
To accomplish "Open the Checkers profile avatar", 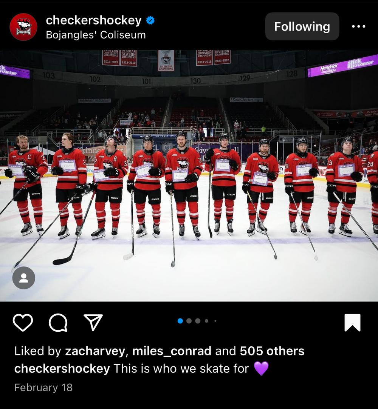I will pos(23,27).
